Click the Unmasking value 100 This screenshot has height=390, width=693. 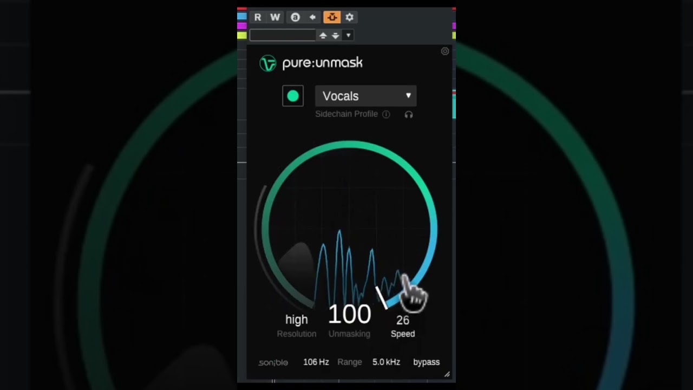350,314
